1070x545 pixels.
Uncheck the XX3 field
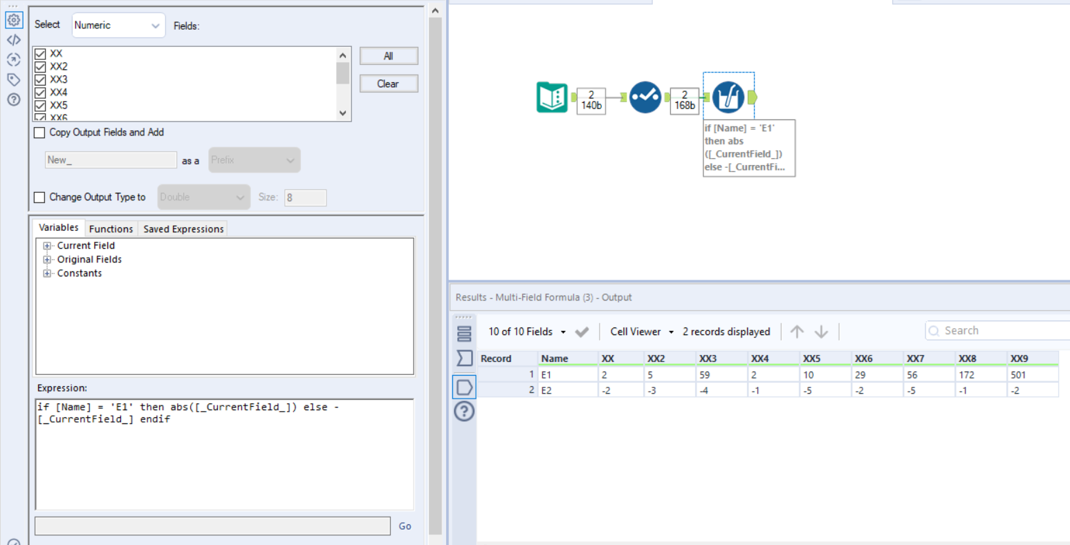[39, 79]
